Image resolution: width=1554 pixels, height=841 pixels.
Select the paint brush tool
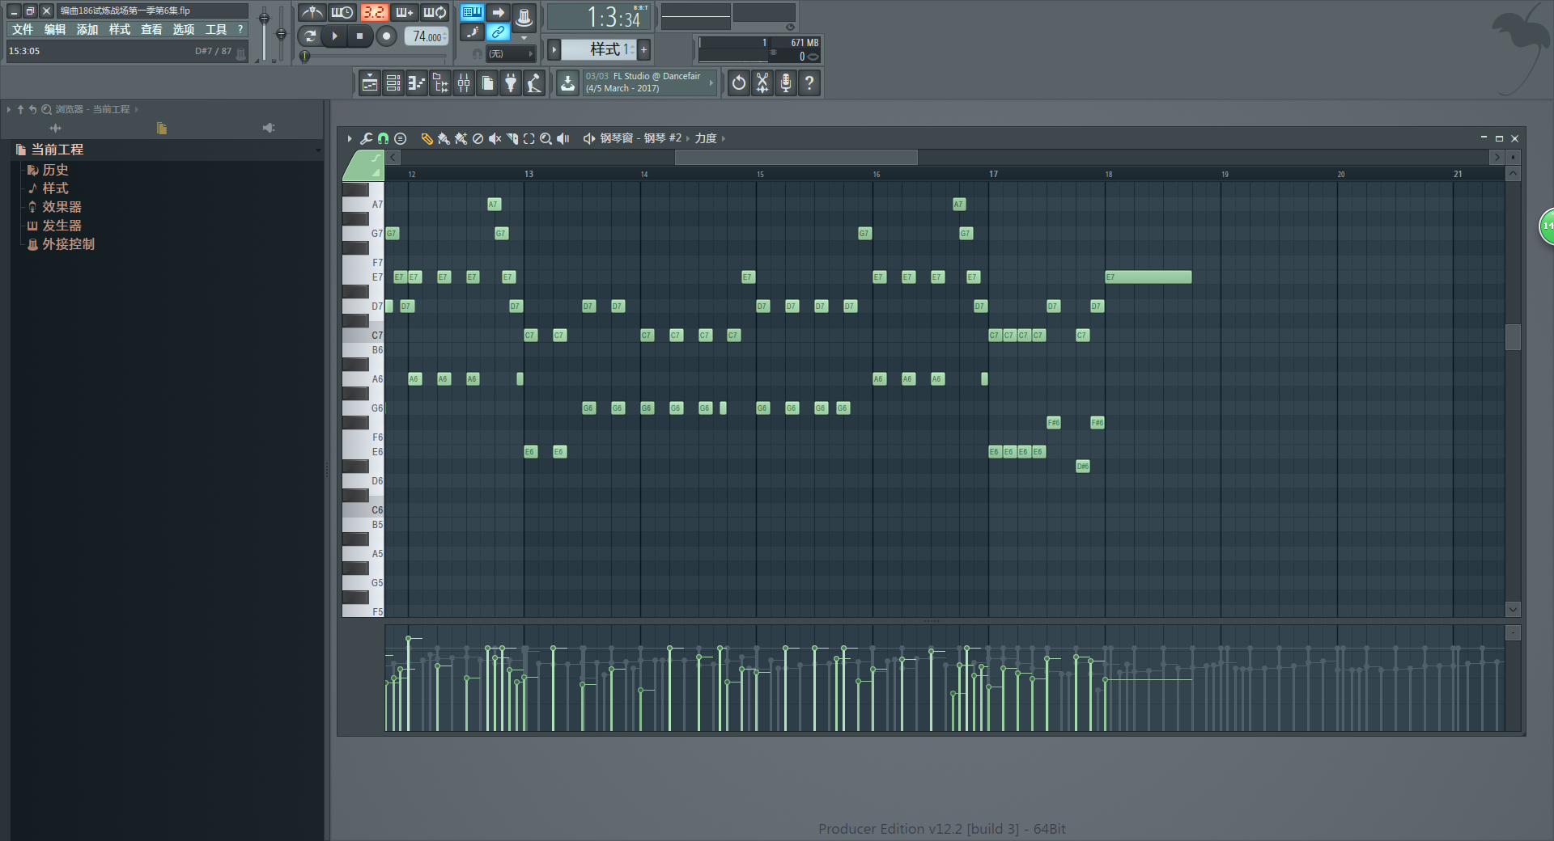444,139
